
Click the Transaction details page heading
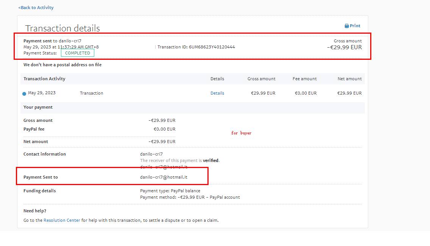tap(62, 28)
